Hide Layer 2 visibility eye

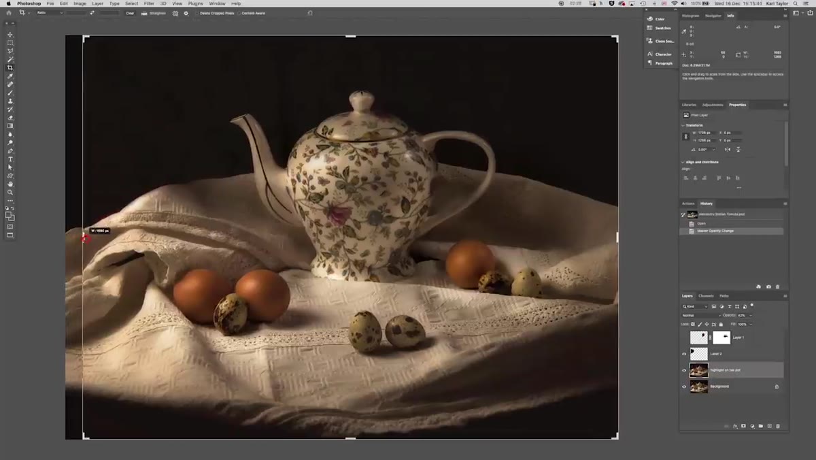pyautogui.click(x=684, y=354)
